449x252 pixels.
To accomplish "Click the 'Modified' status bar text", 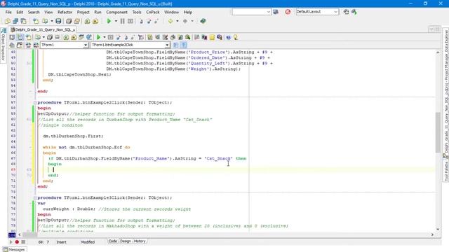I will (x=88, y=242).
